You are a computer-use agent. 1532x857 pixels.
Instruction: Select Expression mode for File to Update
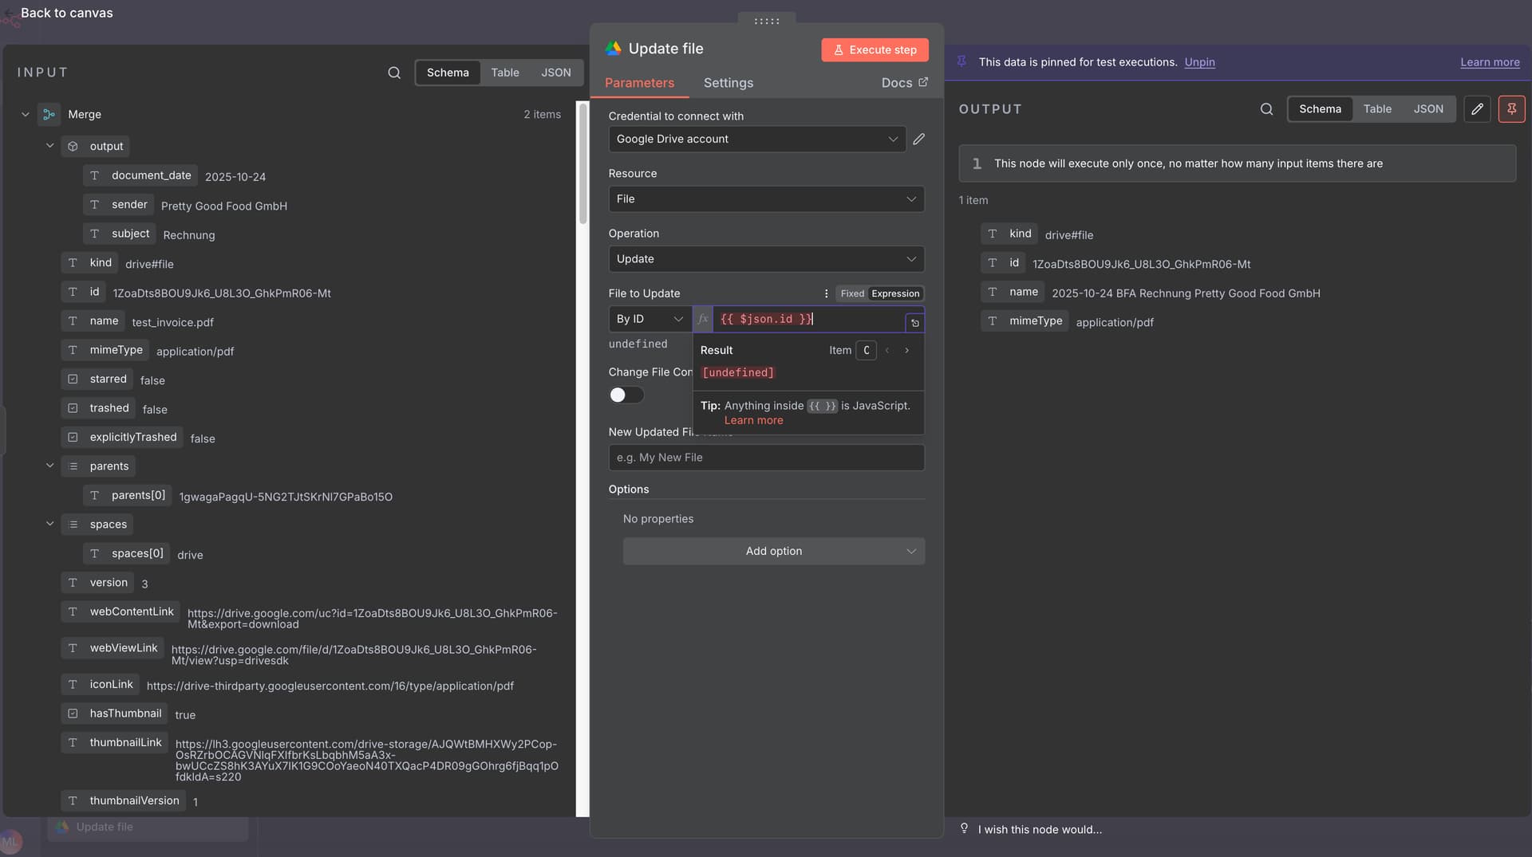[895, 293]
